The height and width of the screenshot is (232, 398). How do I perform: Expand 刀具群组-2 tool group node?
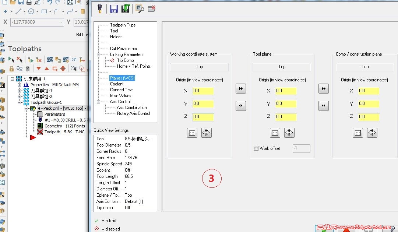(19, 96)
